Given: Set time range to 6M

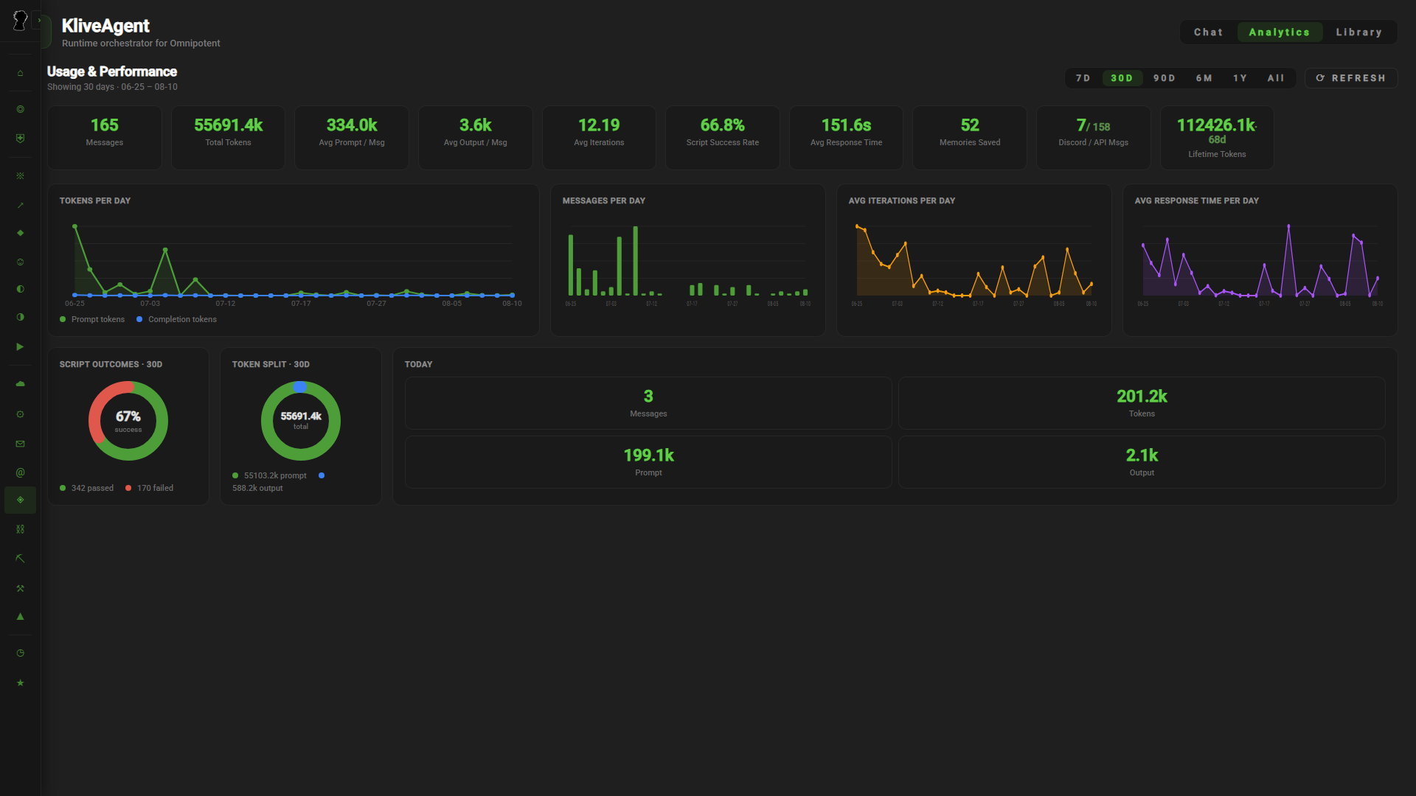Looking at the screenshot, I should [x=1204, y=78].
